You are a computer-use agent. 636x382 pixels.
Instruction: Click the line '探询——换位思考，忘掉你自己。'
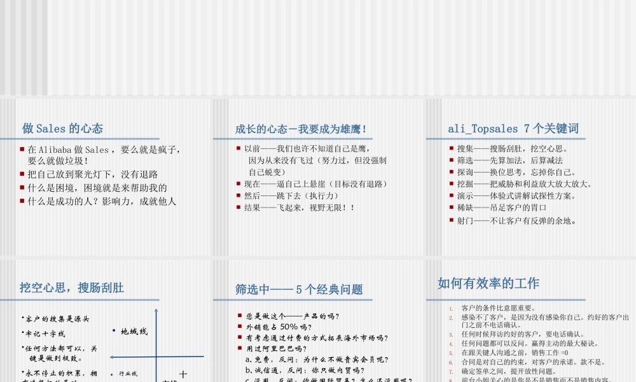516,172
